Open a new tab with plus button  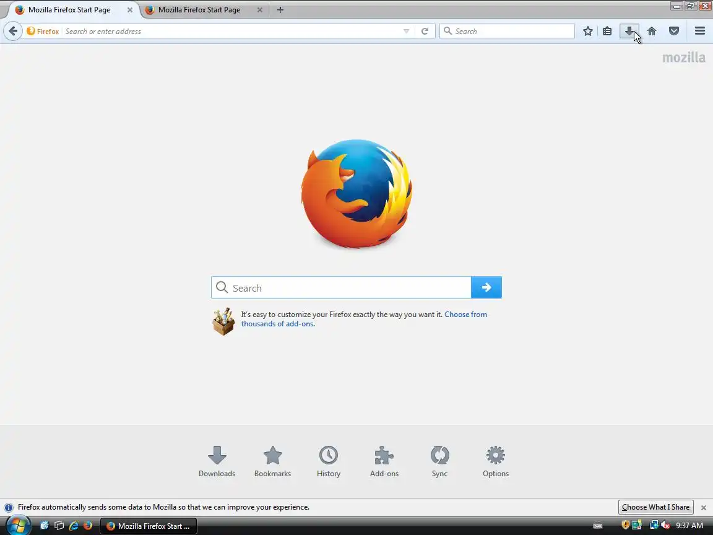[280, 9]
